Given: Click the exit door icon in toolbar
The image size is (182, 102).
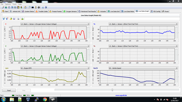Looking at the screenshot, I should click(46, 7).
